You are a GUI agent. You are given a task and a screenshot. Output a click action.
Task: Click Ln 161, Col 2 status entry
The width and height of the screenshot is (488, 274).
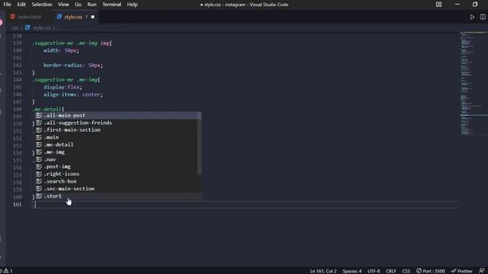[323, 271]
